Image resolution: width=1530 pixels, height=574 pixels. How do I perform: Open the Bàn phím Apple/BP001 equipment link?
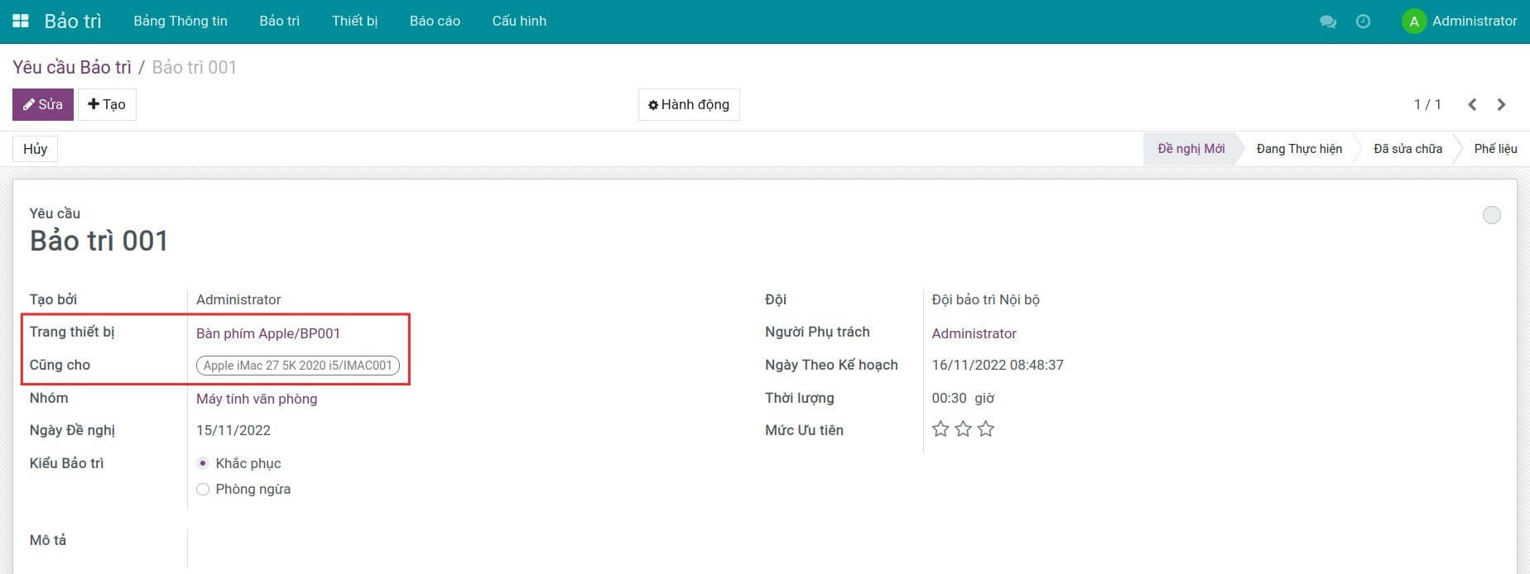[268, 333]
